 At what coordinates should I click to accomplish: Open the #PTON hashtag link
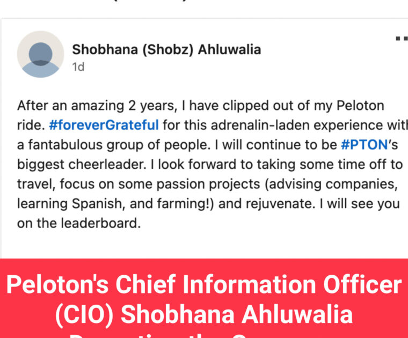tap(365, 145)
